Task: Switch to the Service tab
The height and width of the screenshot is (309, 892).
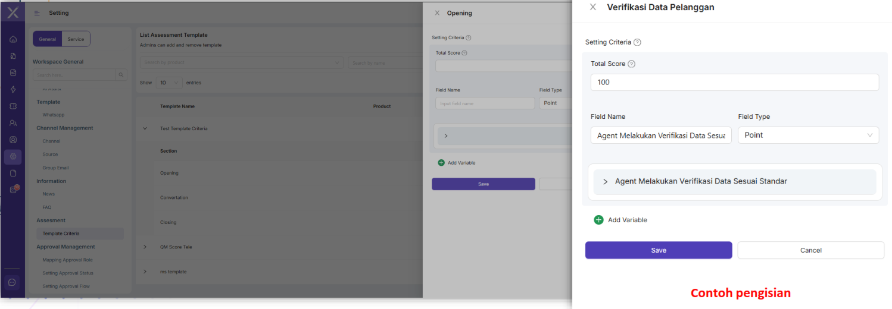Action: pyautogui.click(x=76, y=39)
